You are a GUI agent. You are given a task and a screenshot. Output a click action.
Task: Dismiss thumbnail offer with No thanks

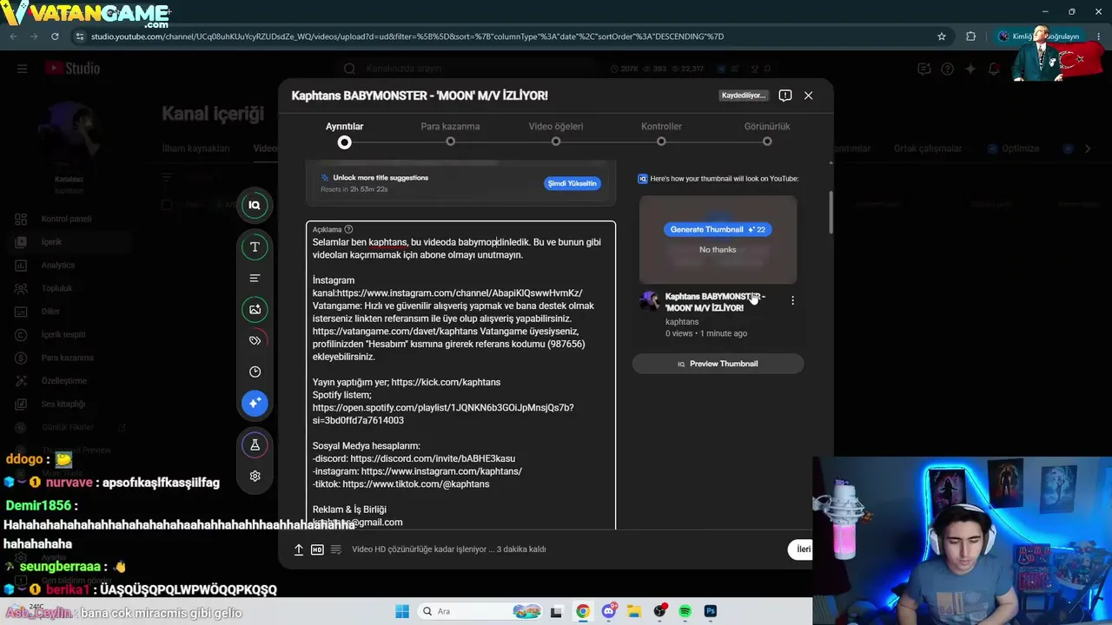coord(718,250)
